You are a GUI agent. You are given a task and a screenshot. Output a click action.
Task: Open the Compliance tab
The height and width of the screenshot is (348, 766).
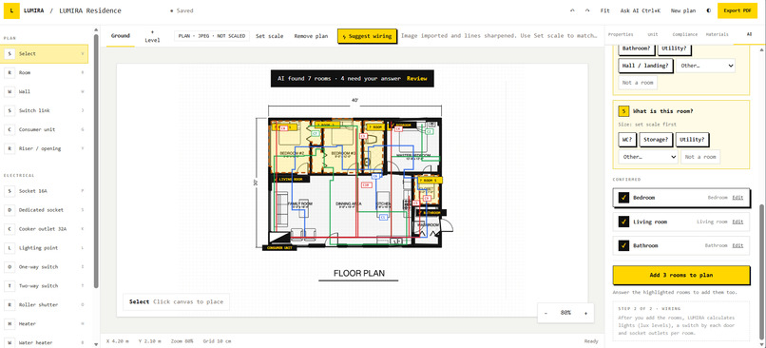684,34
